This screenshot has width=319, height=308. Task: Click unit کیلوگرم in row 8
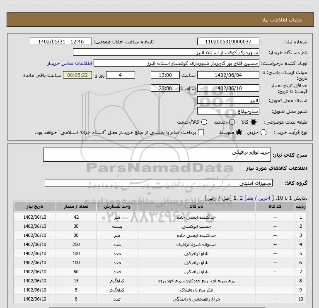(117, 281)
